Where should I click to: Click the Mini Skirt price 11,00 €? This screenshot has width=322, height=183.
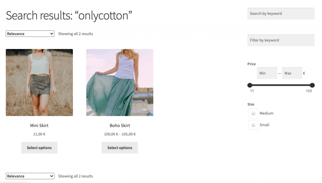pos(39,134)
